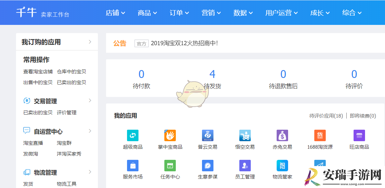Open the 用户运营 dropdown menu
This screenshot has width=385, height=188.
pyautogui.click(x=282, y=13)
